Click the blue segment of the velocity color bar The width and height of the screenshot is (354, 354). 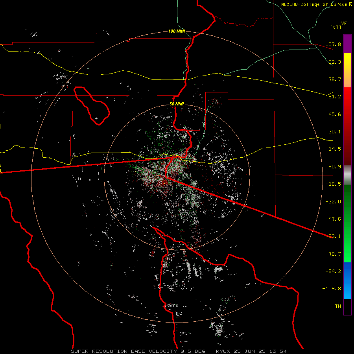[347, 280]
